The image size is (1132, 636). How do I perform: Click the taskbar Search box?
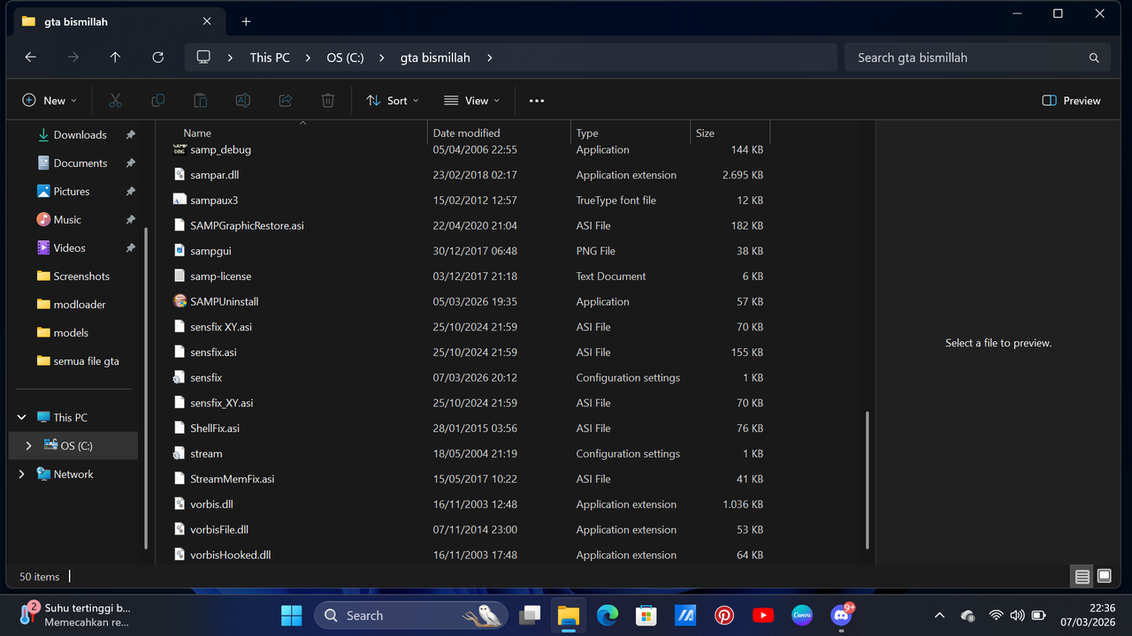(x=410, y=616)
